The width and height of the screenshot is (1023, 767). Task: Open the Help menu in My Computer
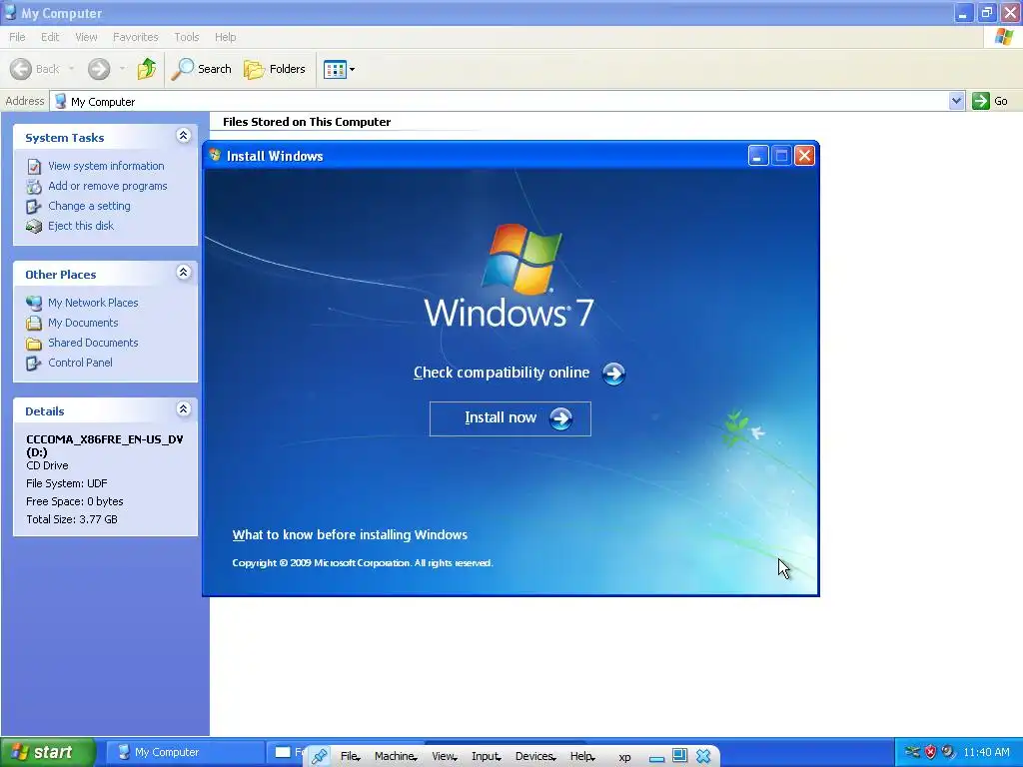[x=225, y=37]
